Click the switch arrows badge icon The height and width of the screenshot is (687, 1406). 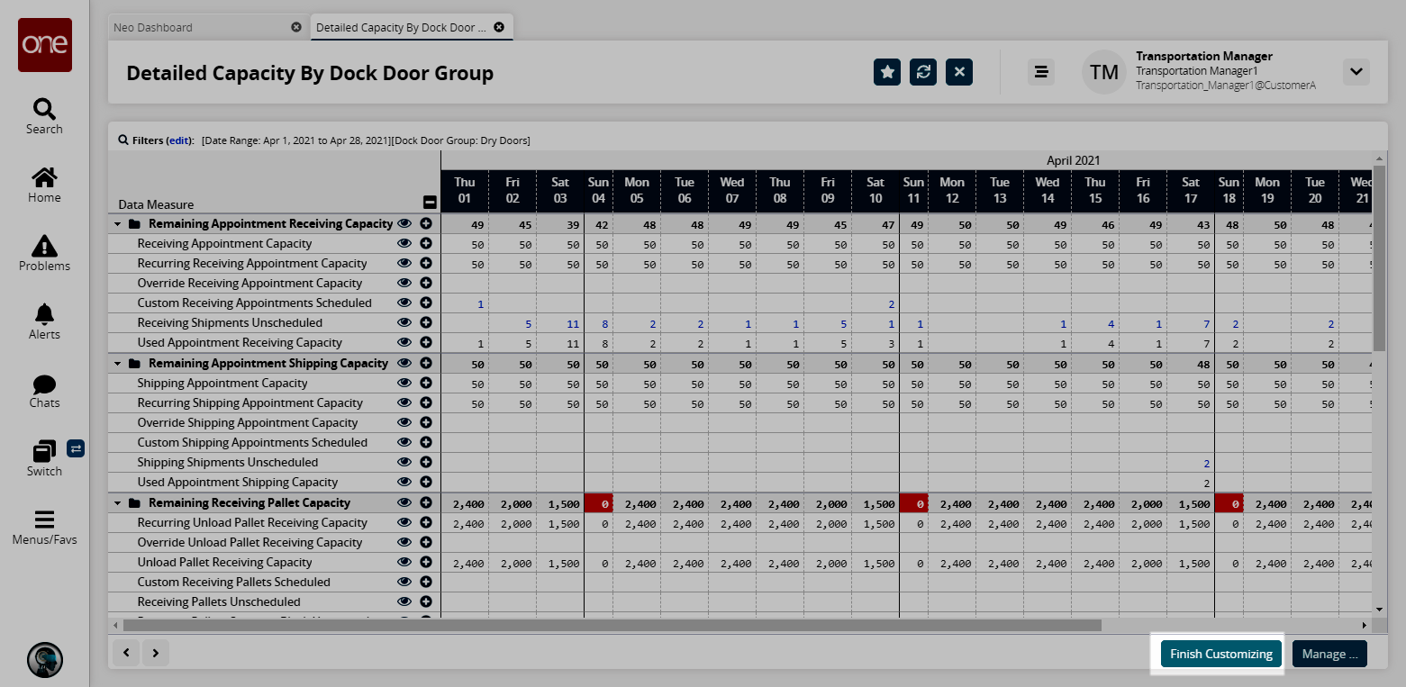(76, 447)
